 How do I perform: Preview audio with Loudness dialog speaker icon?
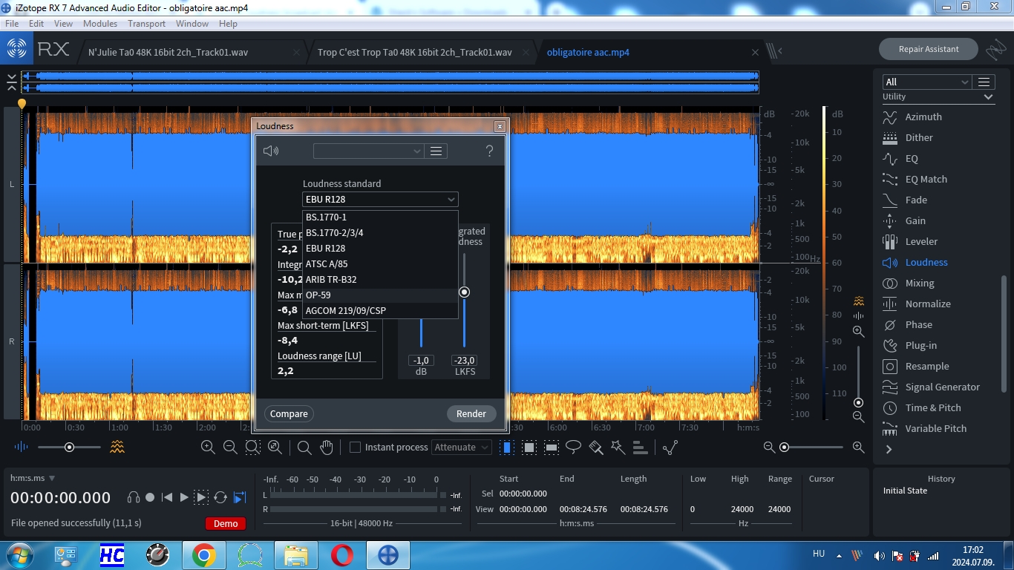pos(271,151)
